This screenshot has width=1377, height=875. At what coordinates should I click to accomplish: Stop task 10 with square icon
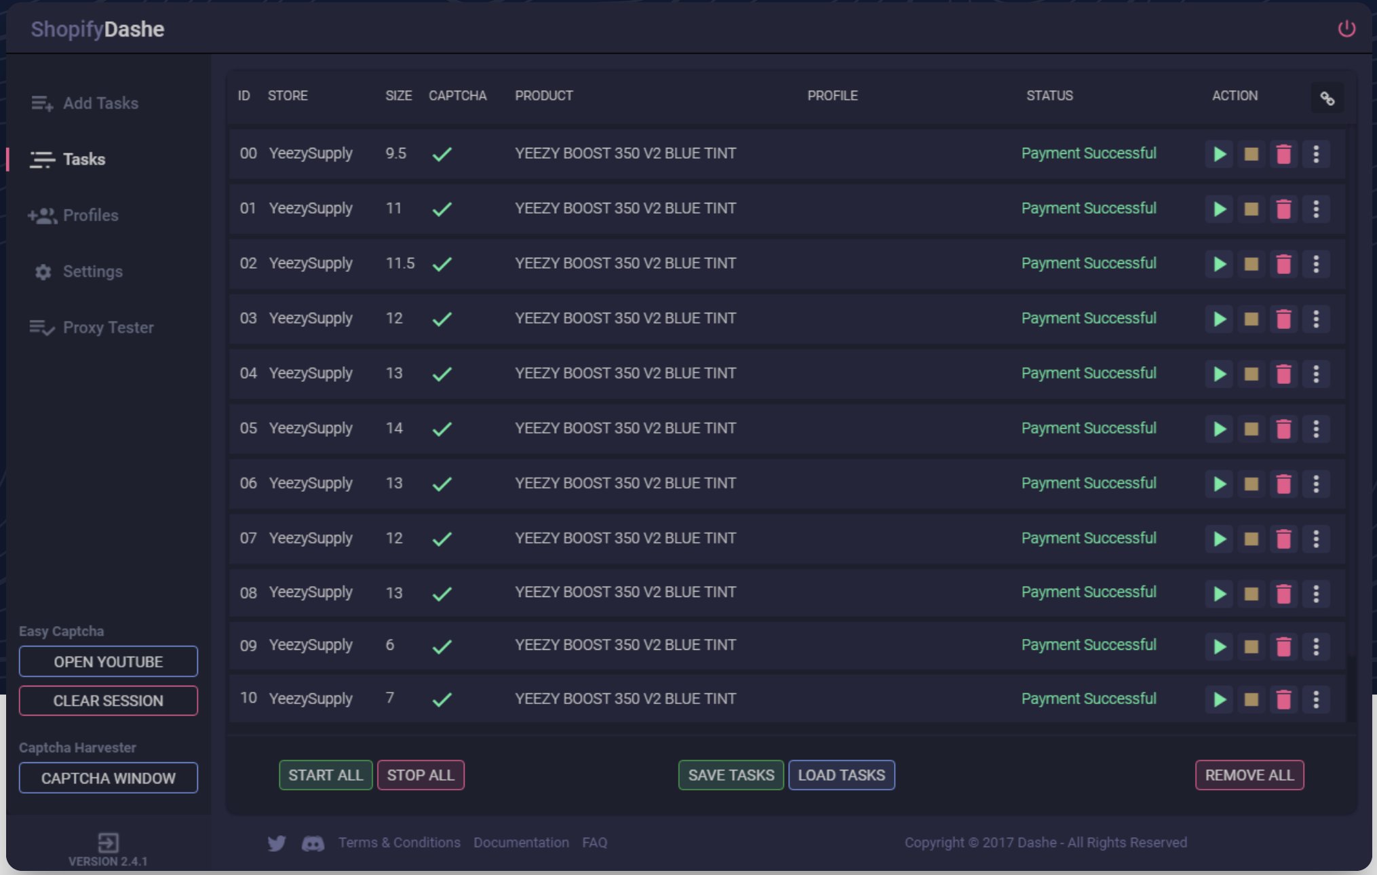(x=1252, y=699)
